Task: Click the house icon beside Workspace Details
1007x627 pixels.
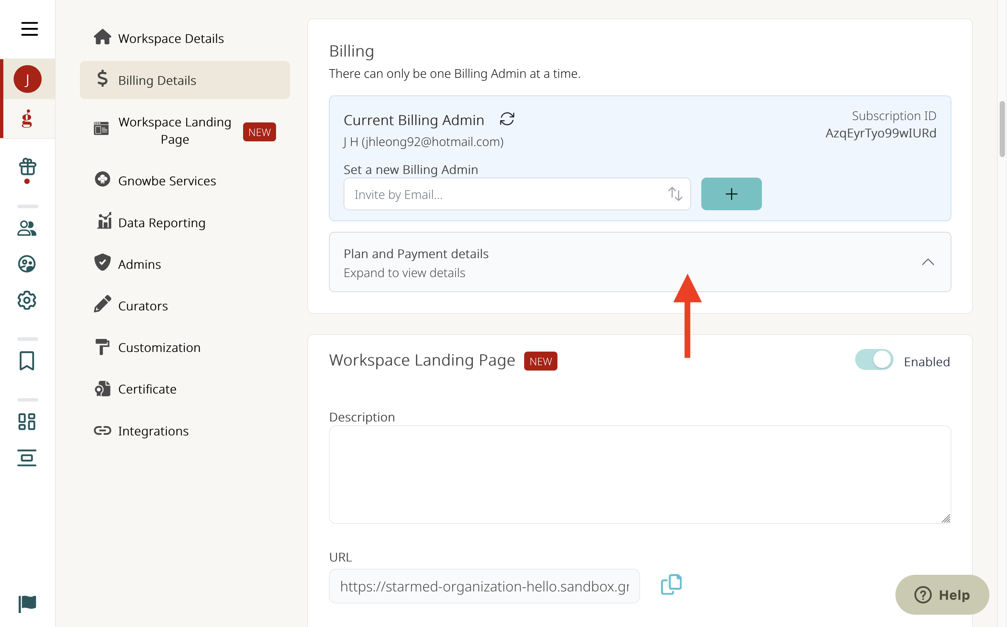Action: pos(102,37)
